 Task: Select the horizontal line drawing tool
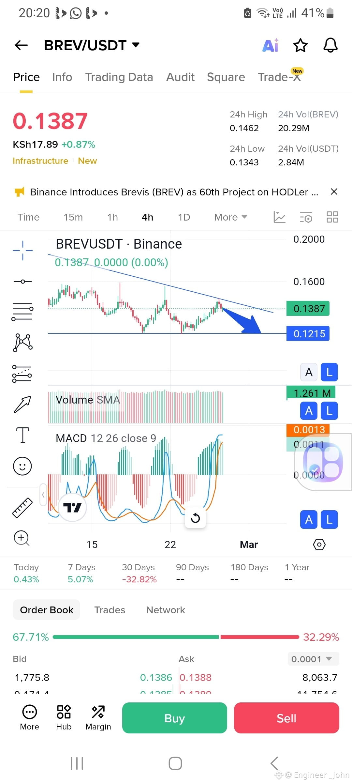point(23,282)
